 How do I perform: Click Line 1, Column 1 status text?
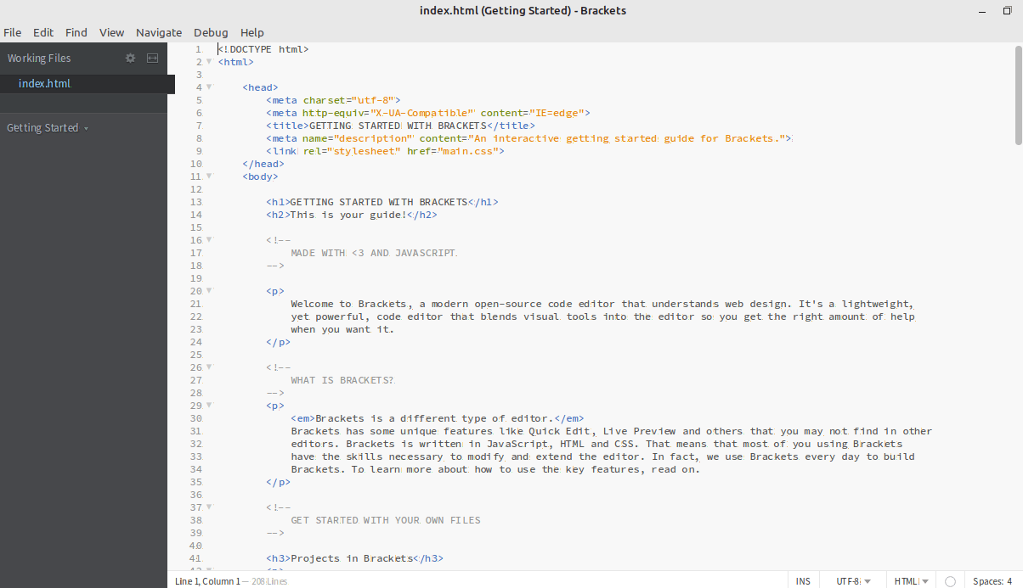tap(206, 581)
